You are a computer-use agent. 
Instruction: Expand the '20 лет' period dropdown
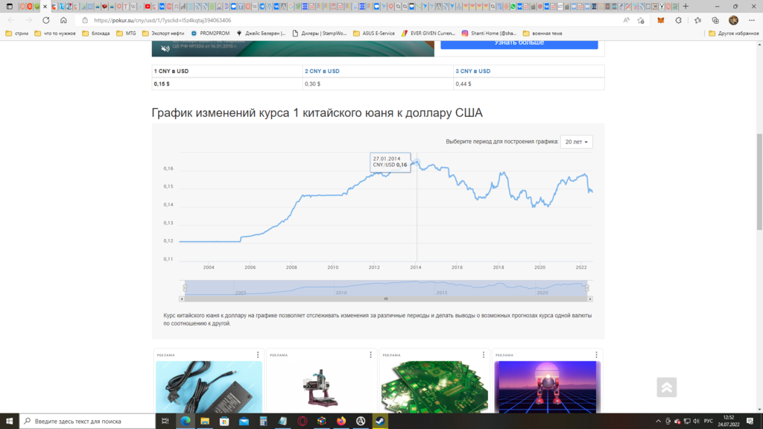576,142
